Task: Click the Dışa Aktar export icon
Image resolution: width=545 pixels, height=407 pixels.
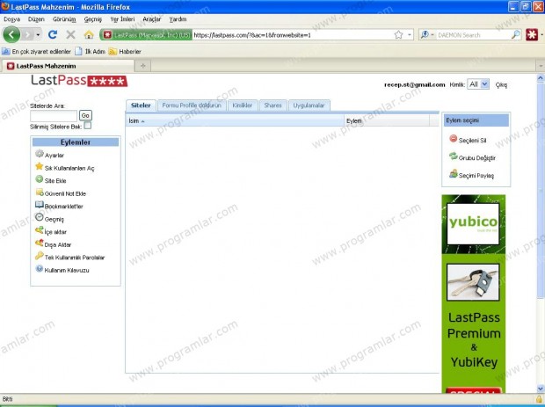Action: [x=40, y=243]
